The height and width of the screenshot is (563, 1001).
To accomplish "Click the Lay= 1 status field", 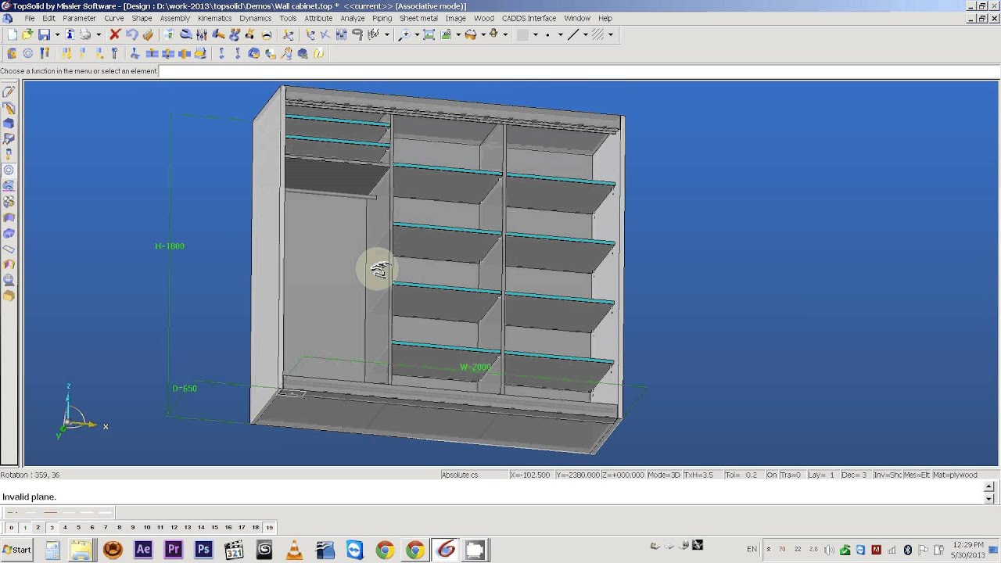I will click(822, 475).
